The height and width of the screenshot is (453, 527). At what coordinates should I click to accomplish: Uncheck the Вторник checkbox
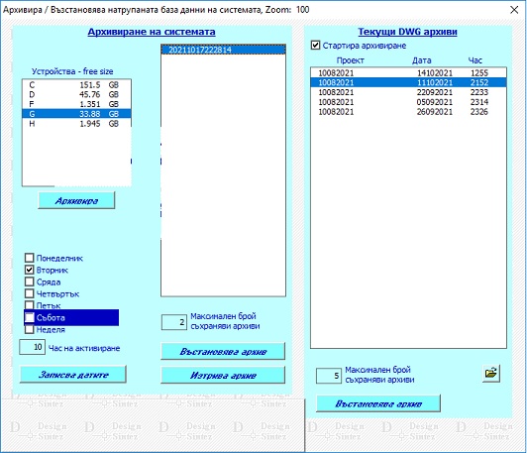(x=30, y=270)
